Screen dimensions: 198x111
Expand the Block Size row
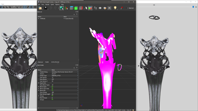[39, 90]
